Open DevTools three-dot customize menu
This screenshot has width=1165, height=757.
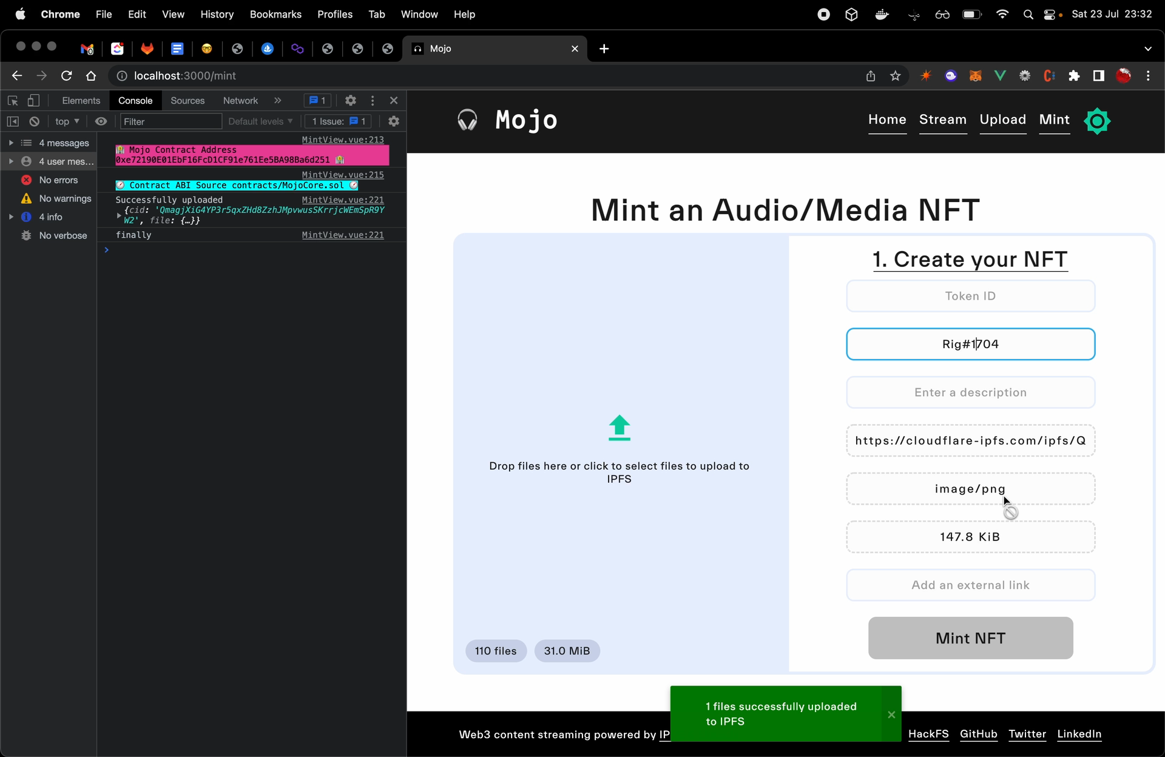(373, 101)
